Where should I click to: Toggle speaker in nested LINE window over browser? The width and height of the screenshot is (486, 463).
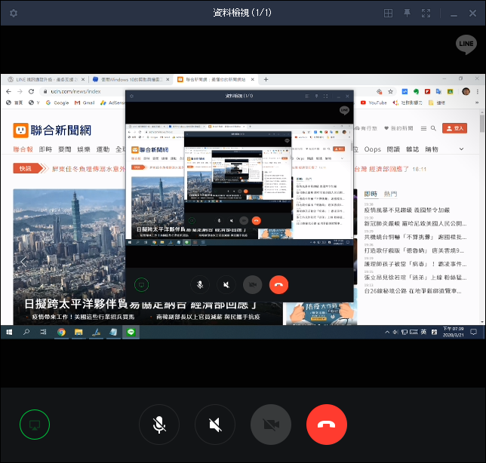(x=226, y=284)
